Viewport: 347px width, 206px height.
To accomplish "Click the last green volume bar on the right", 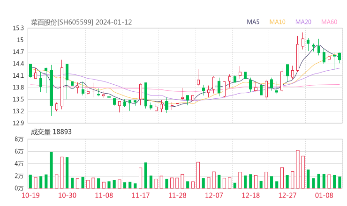I will point(339,182).
